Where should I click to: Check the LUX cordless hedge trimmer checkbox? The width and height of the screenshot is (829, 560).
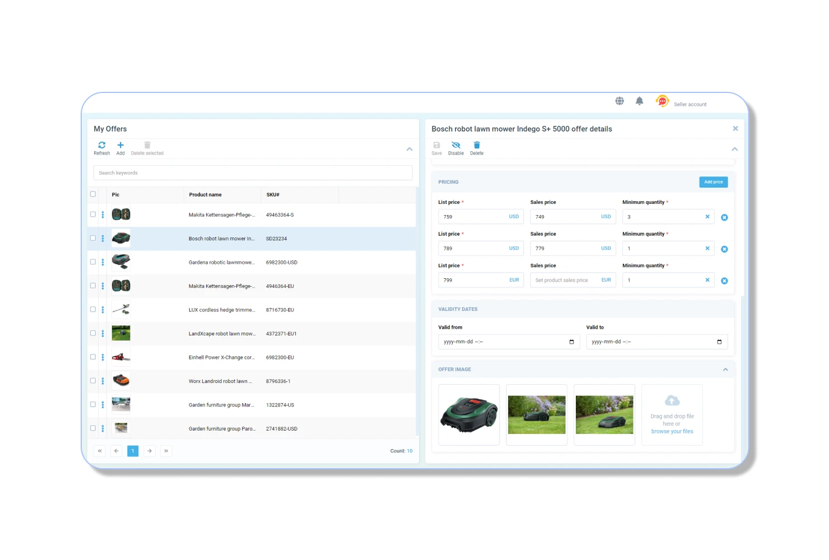[x=93, y=310]
